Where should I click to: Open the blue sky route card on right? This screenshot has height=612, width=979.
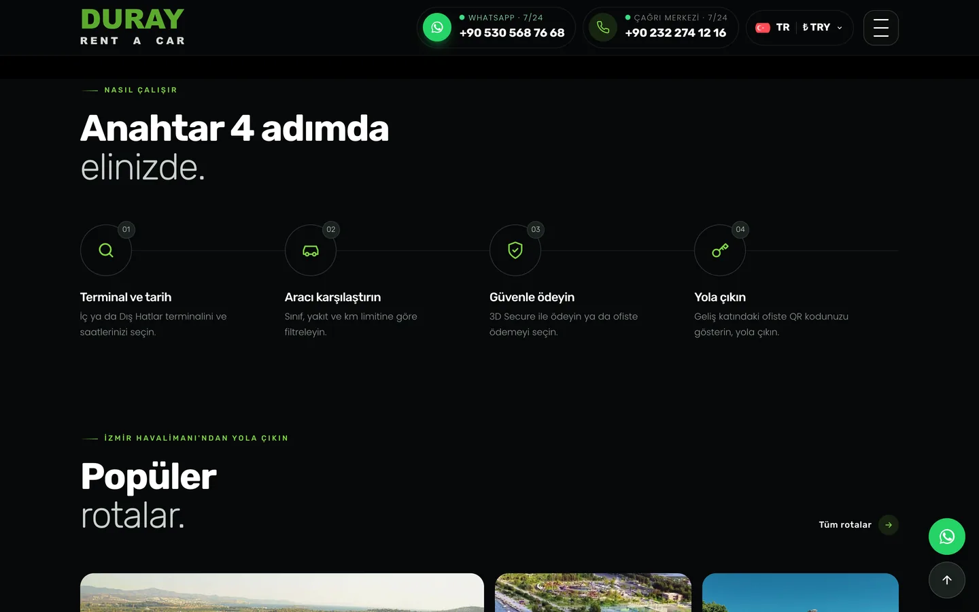(x=800, y=592)
